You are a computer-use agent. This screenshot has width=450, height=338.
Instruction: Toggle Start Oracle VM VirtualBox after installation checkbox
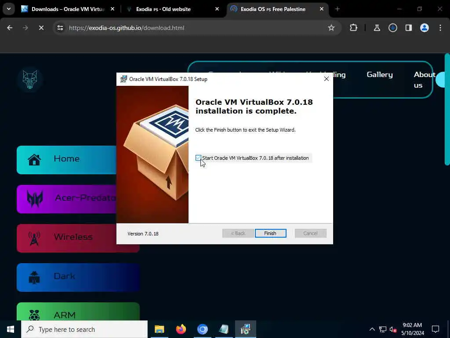(x=198, y=158)
